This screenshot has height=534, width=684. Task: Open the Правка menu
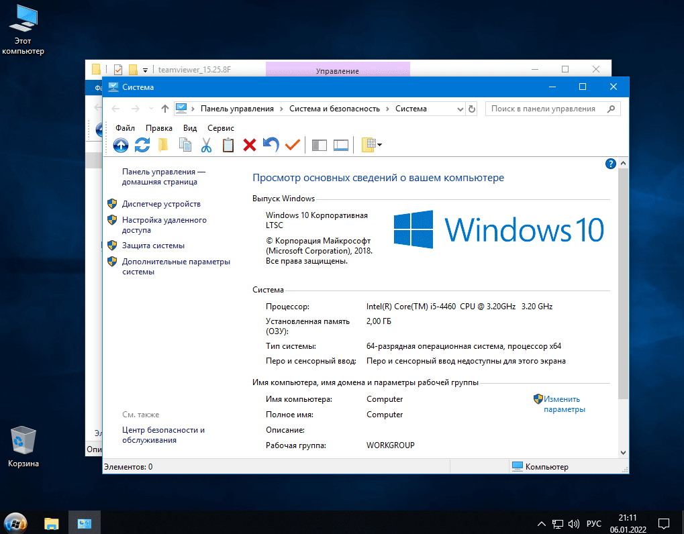pyautogui.click(x=159, y=128)
